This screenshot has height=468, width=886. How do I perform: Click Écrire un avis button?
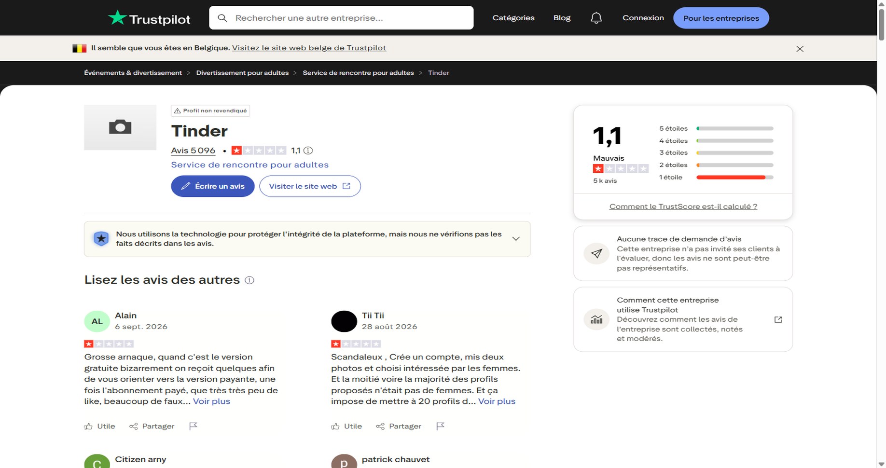(213, 186)
